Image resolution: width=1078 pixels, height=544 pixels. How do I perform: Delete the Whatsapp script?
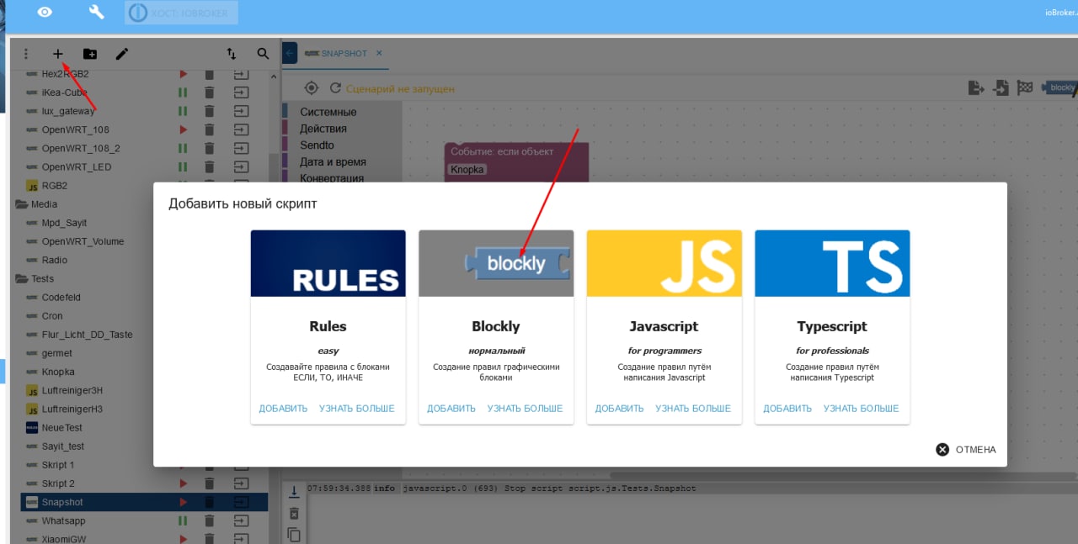[x=210, y=521]
